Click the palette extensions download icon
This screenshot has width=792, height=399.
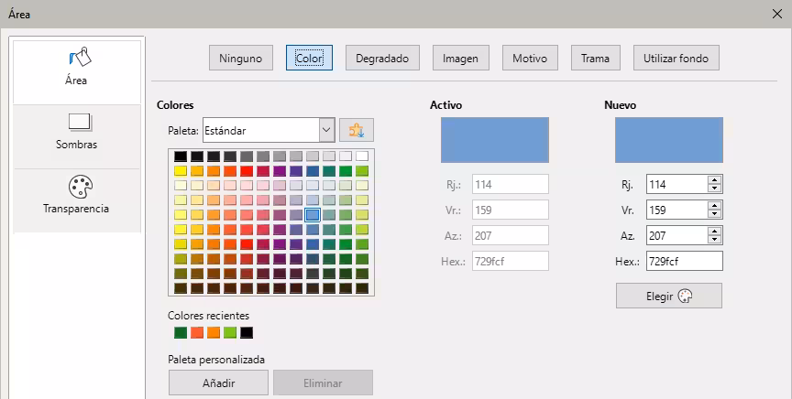point(357,130)
